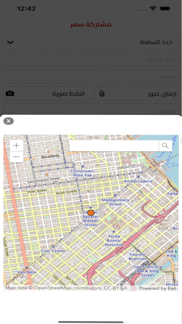Focus the map search text field
Viewport: 182px width, 324px height.
[x=114, y=146]
